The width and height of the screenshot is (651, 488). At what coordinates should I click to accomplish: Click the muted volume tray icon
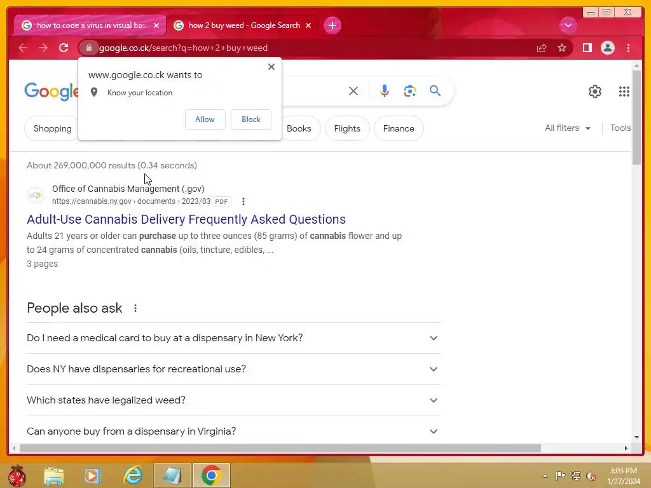tap(591, 476)
